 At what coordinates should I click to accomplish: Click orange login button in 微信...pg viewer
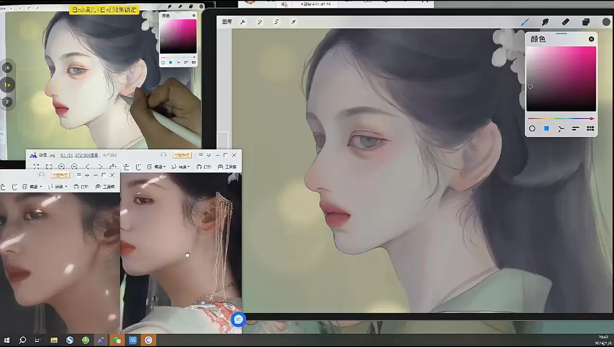pos(182,155)
